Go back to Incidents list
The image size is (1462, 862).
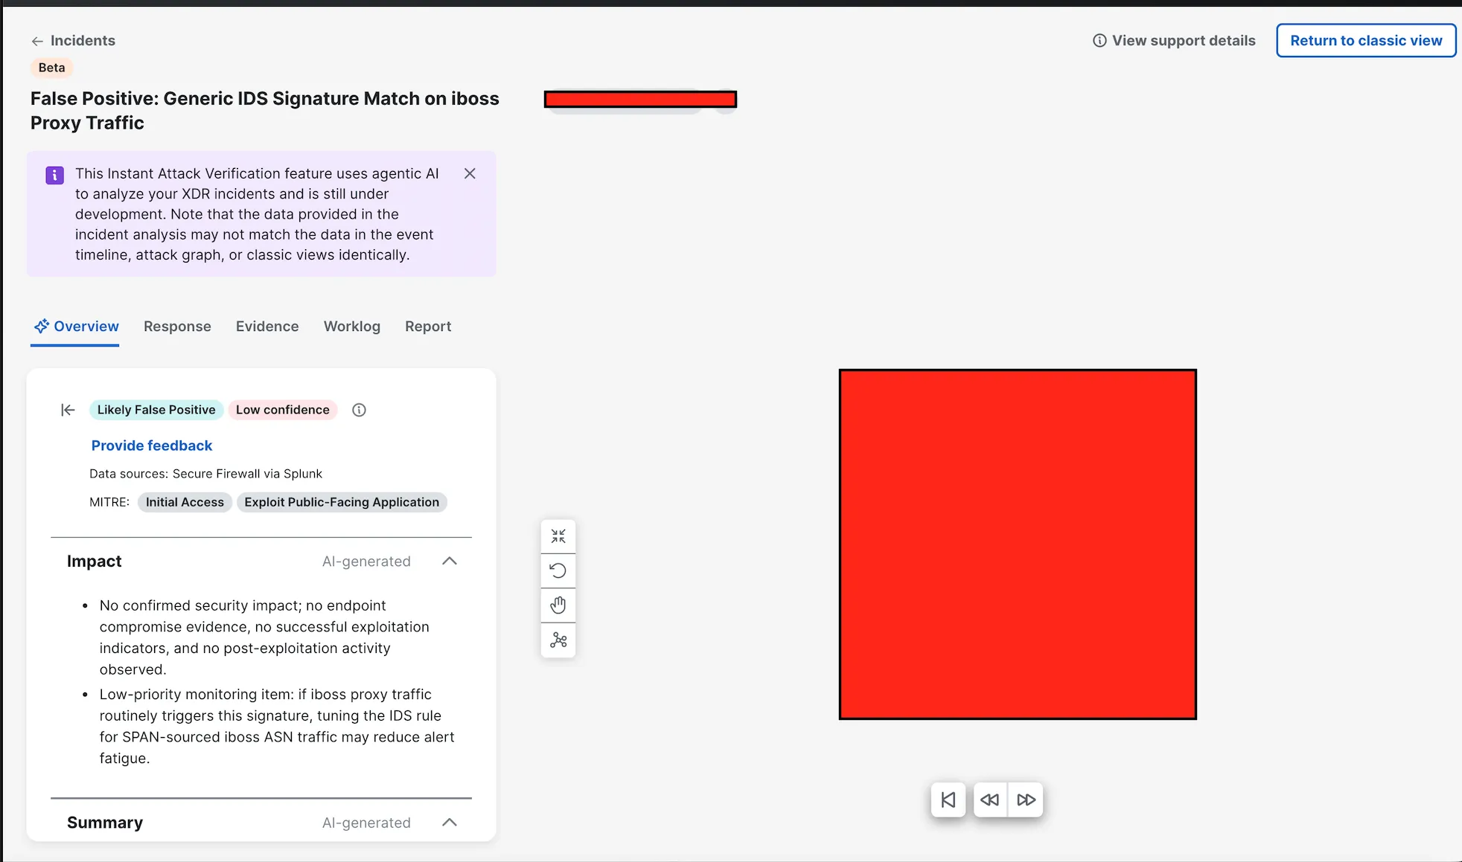click(x=73, y=40)
